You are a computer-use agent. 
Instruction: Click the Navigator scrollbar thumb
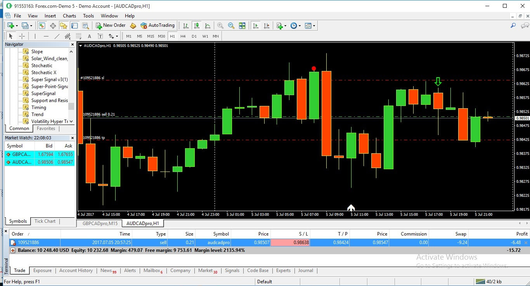pyautogui.click(x=71, y=106)
